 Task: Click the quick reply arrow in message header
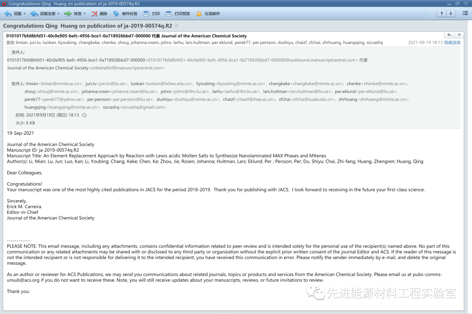(x=449, y=35)
